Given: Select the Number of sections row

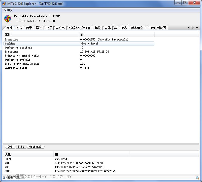Looking at the screenshot, I should 79,48.
